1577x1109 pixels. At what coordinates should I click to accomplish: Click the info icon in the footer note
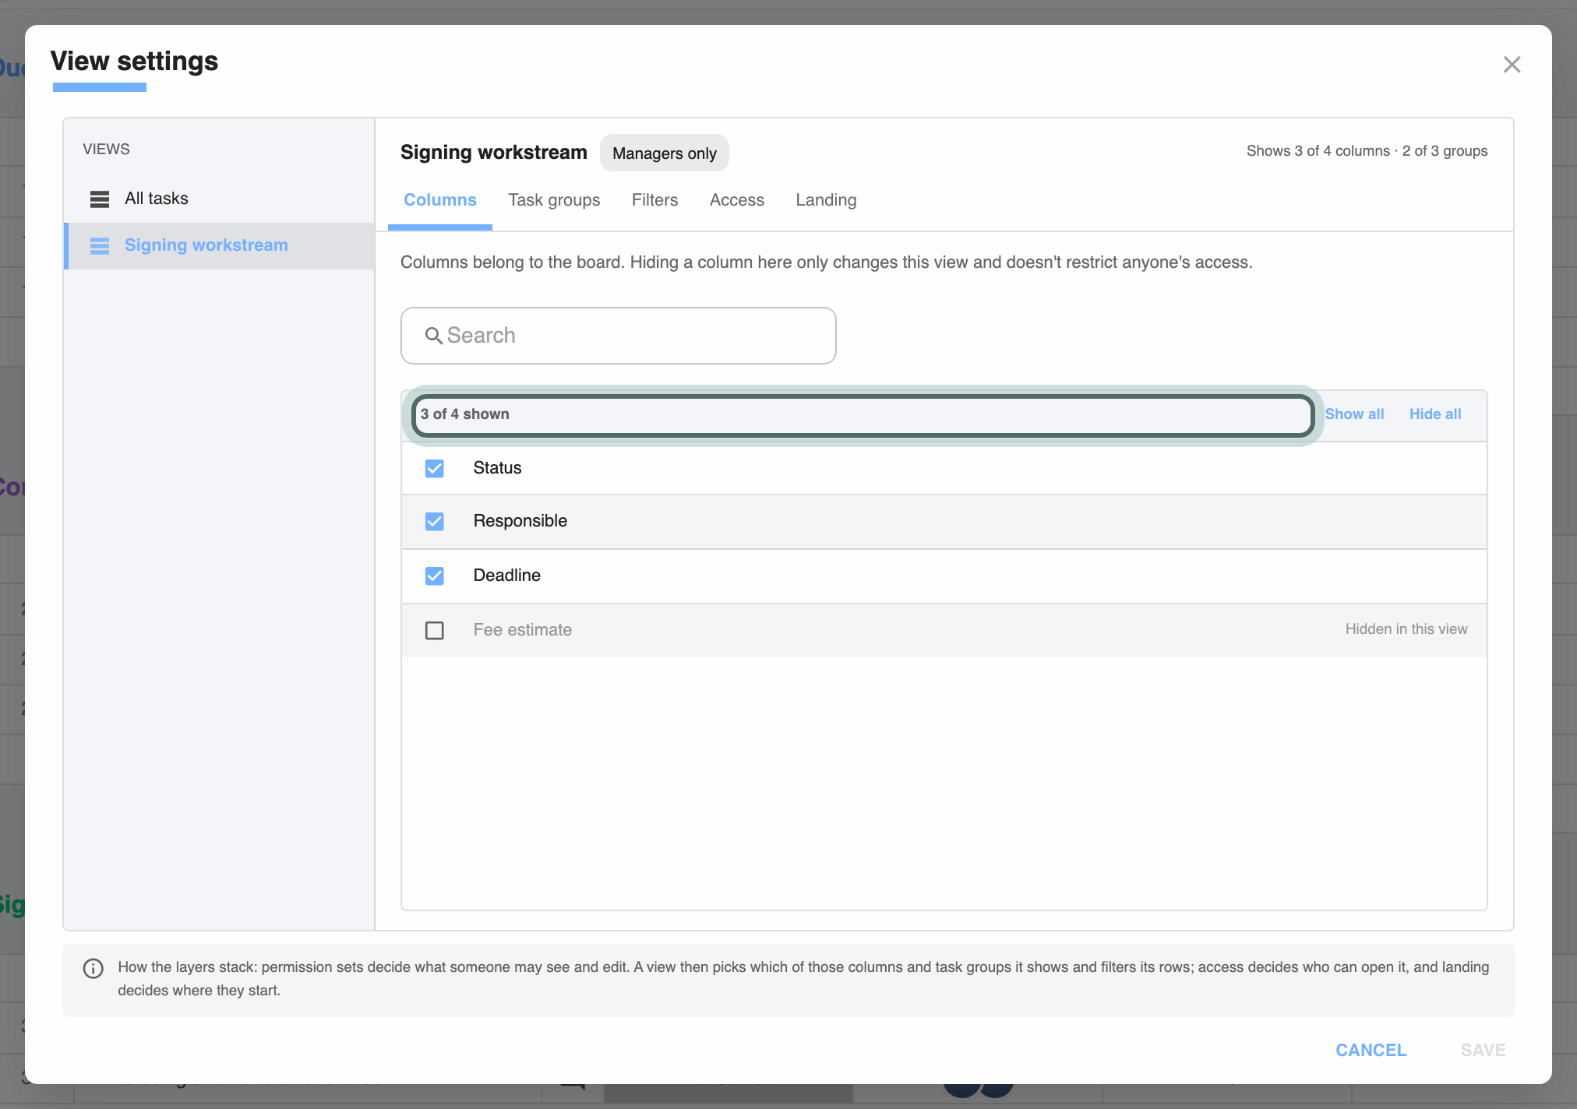click(x=93, y=968)
